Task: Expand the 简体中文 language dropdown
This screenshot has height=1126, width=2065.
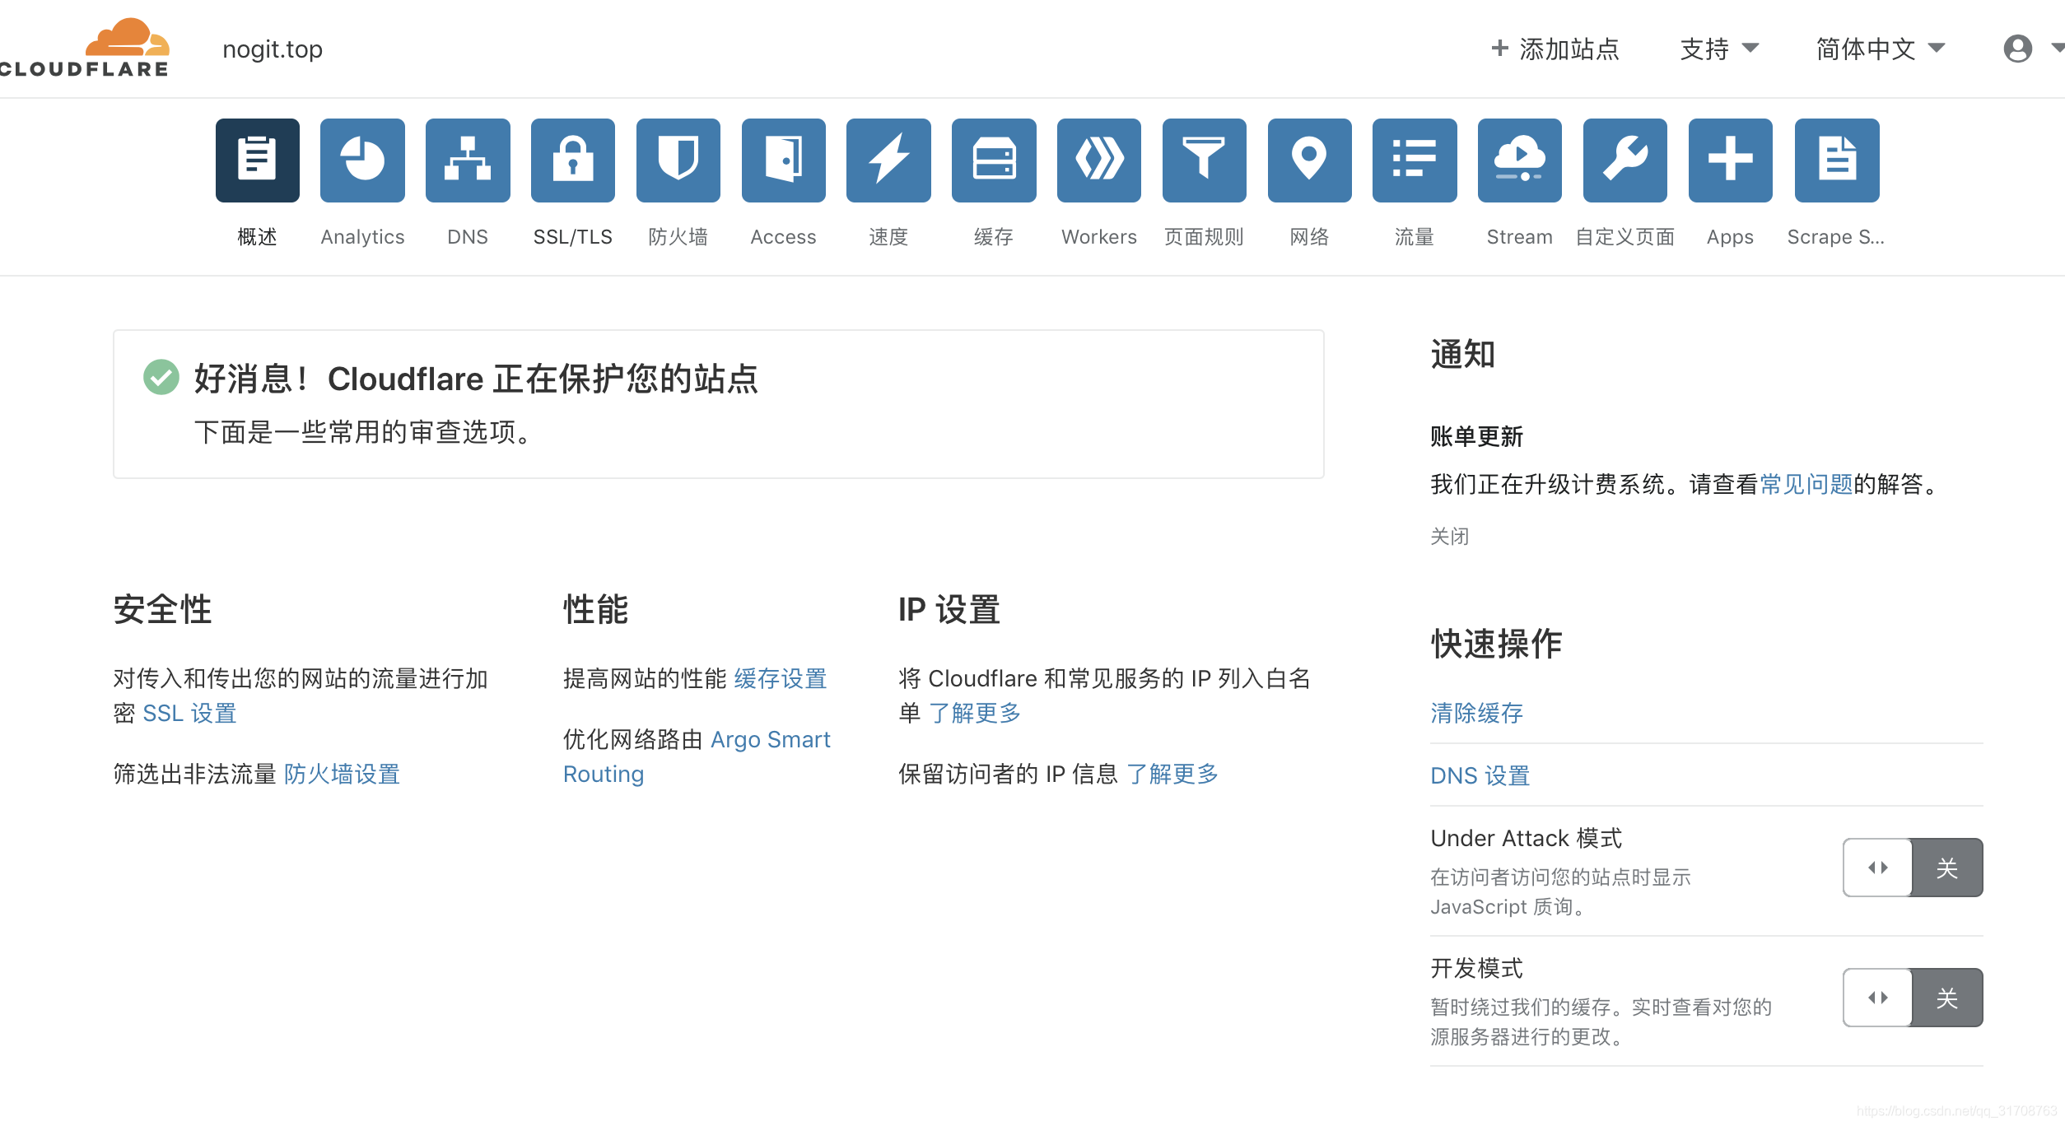Action: pyautogui.click(x=1881, y=49)
